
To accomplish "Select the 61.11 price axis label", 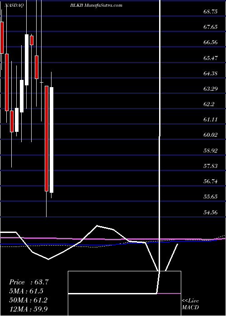I will (x=211, y=120).
